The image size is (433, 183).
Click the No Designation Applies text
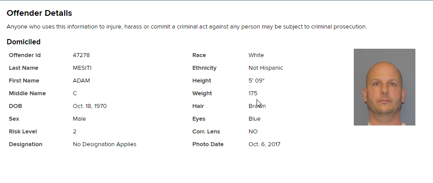point(104,144)
